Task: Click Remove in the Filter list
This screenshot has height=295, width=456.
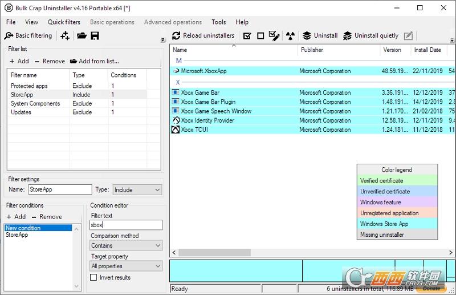Action: [50, 61]
